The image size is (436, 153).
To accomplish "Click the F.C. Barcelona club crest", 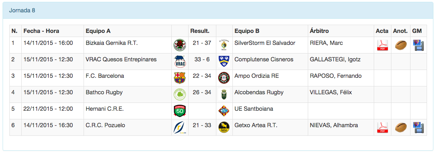I will click(180, 78).
